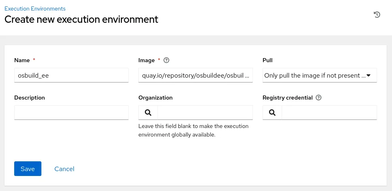Go back to Execution Environments breadcrumb
The height and width of the screenshot is (191, 392).
(x=35, y=9)
